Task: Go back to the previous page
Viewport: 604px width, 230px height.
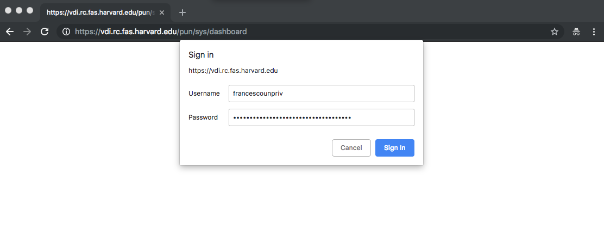Action: click(x=10, y=32)
